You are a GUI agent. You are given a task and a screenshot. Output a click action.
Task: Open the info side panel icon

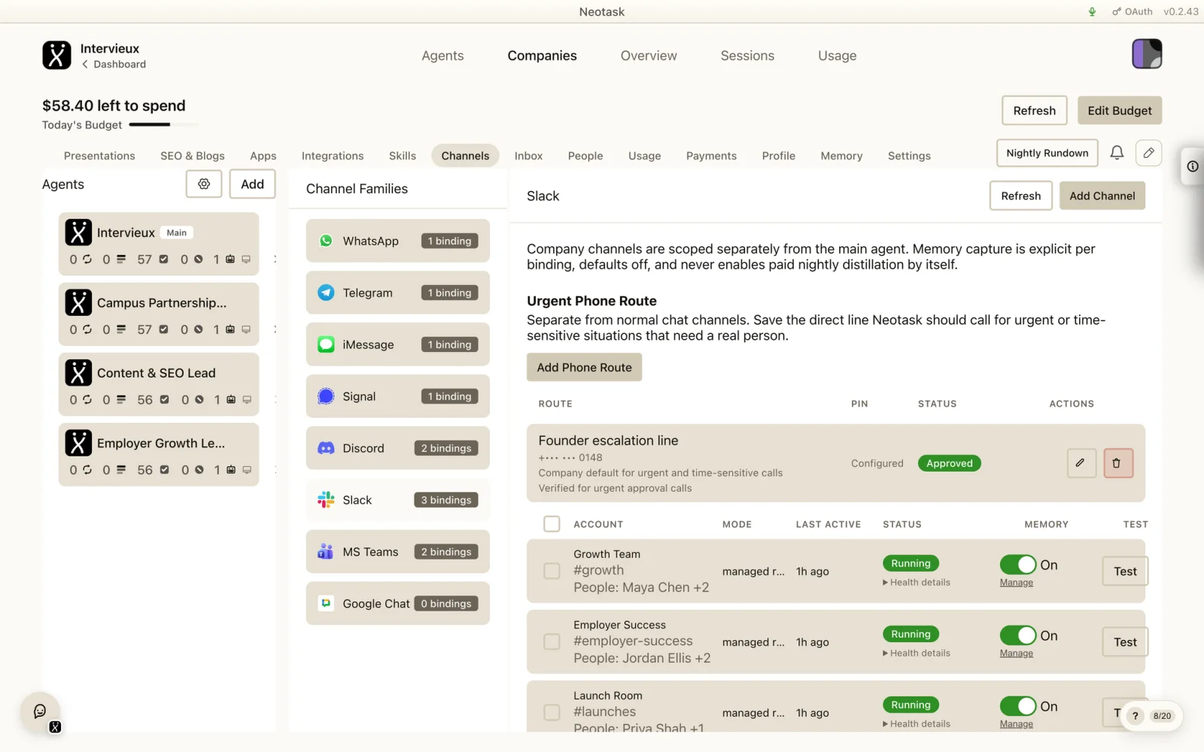[1193, 166]
